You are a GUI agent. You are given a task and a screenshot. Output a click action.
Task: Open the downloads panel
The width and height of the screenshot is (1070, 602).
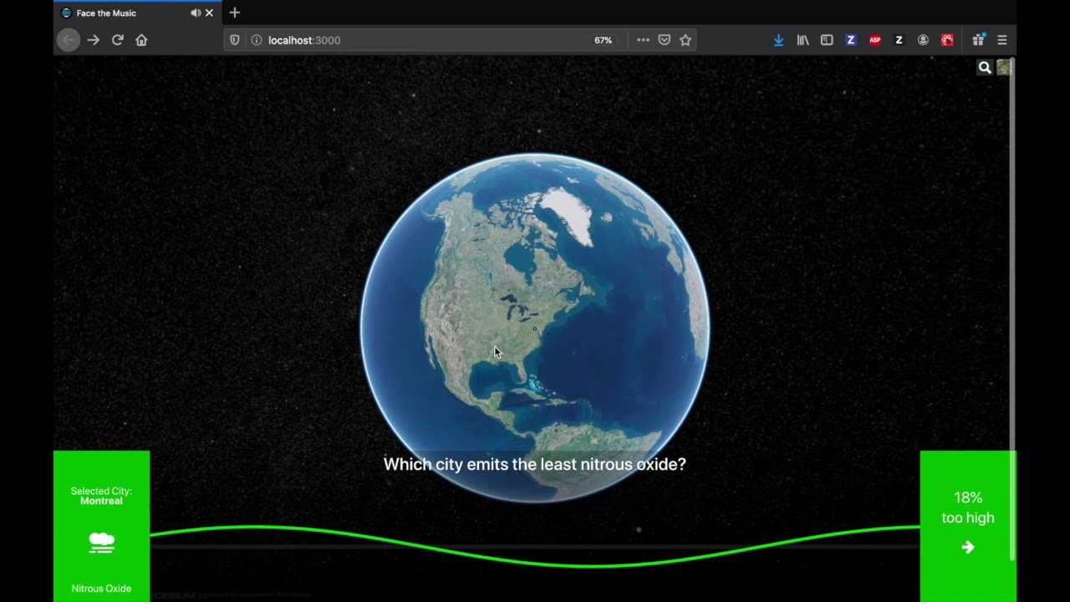pos(778,40)
